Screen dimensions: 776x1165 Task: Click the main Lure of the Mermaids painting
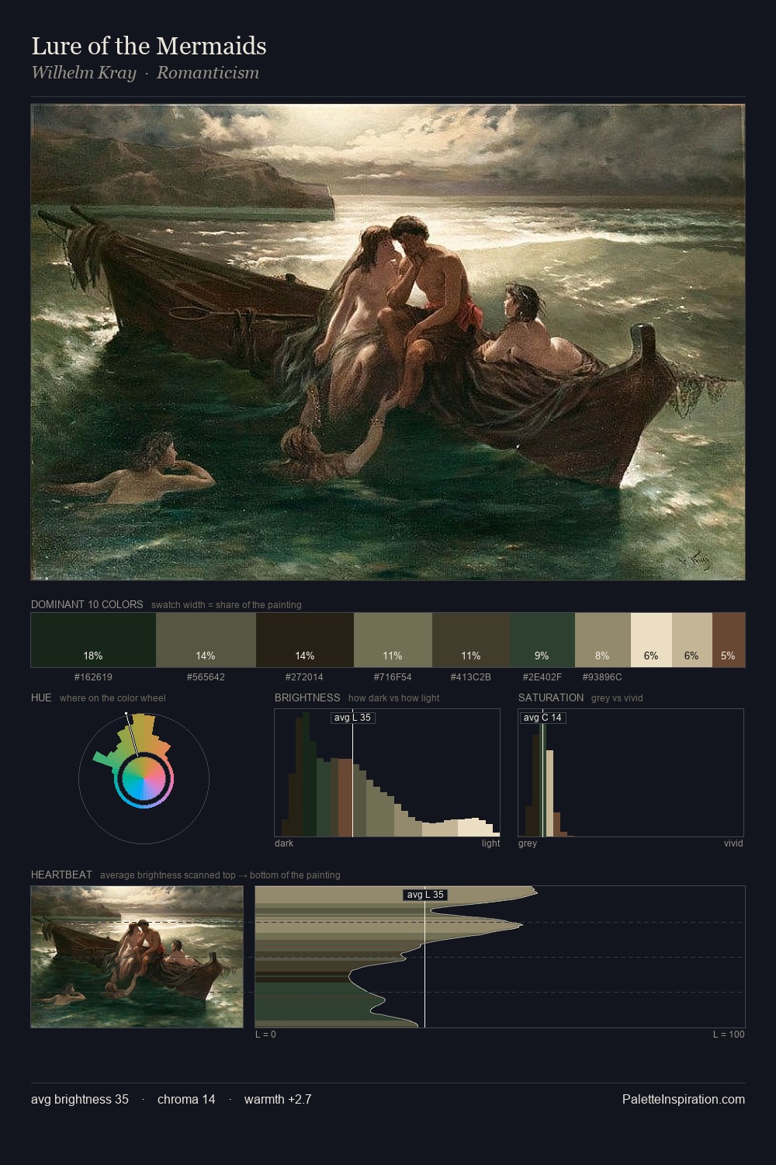(388, 342)
